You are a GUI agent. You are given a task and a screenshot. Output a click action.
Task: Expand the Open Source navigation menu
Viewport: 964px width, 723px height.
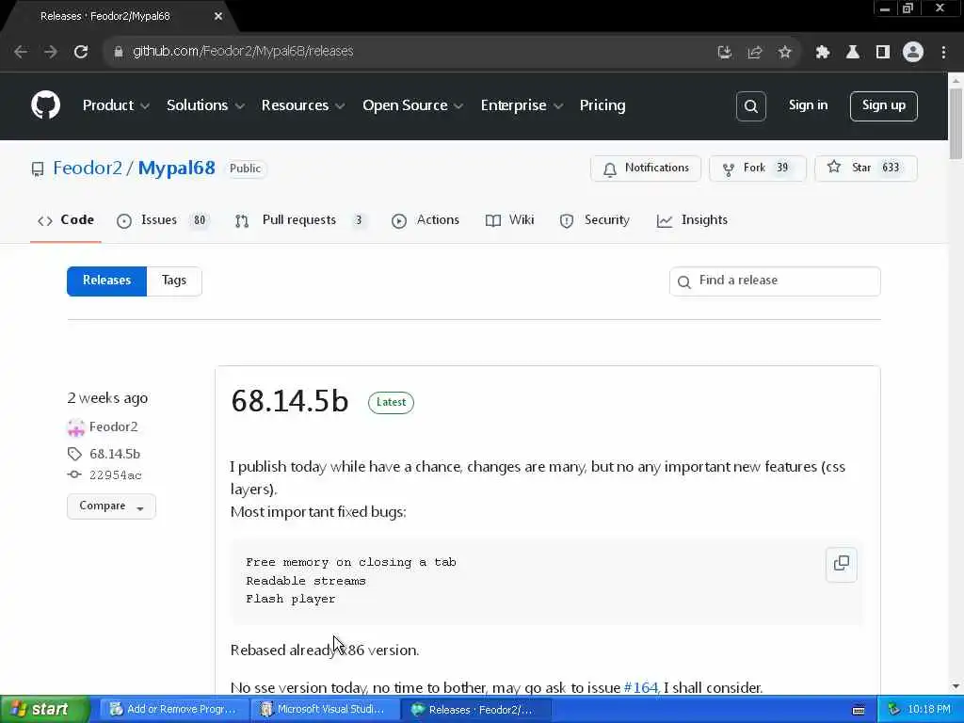pos(413,105)
